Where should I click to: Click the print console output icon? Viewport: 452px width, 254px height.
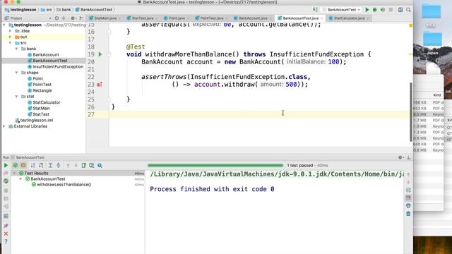[408, 205]
